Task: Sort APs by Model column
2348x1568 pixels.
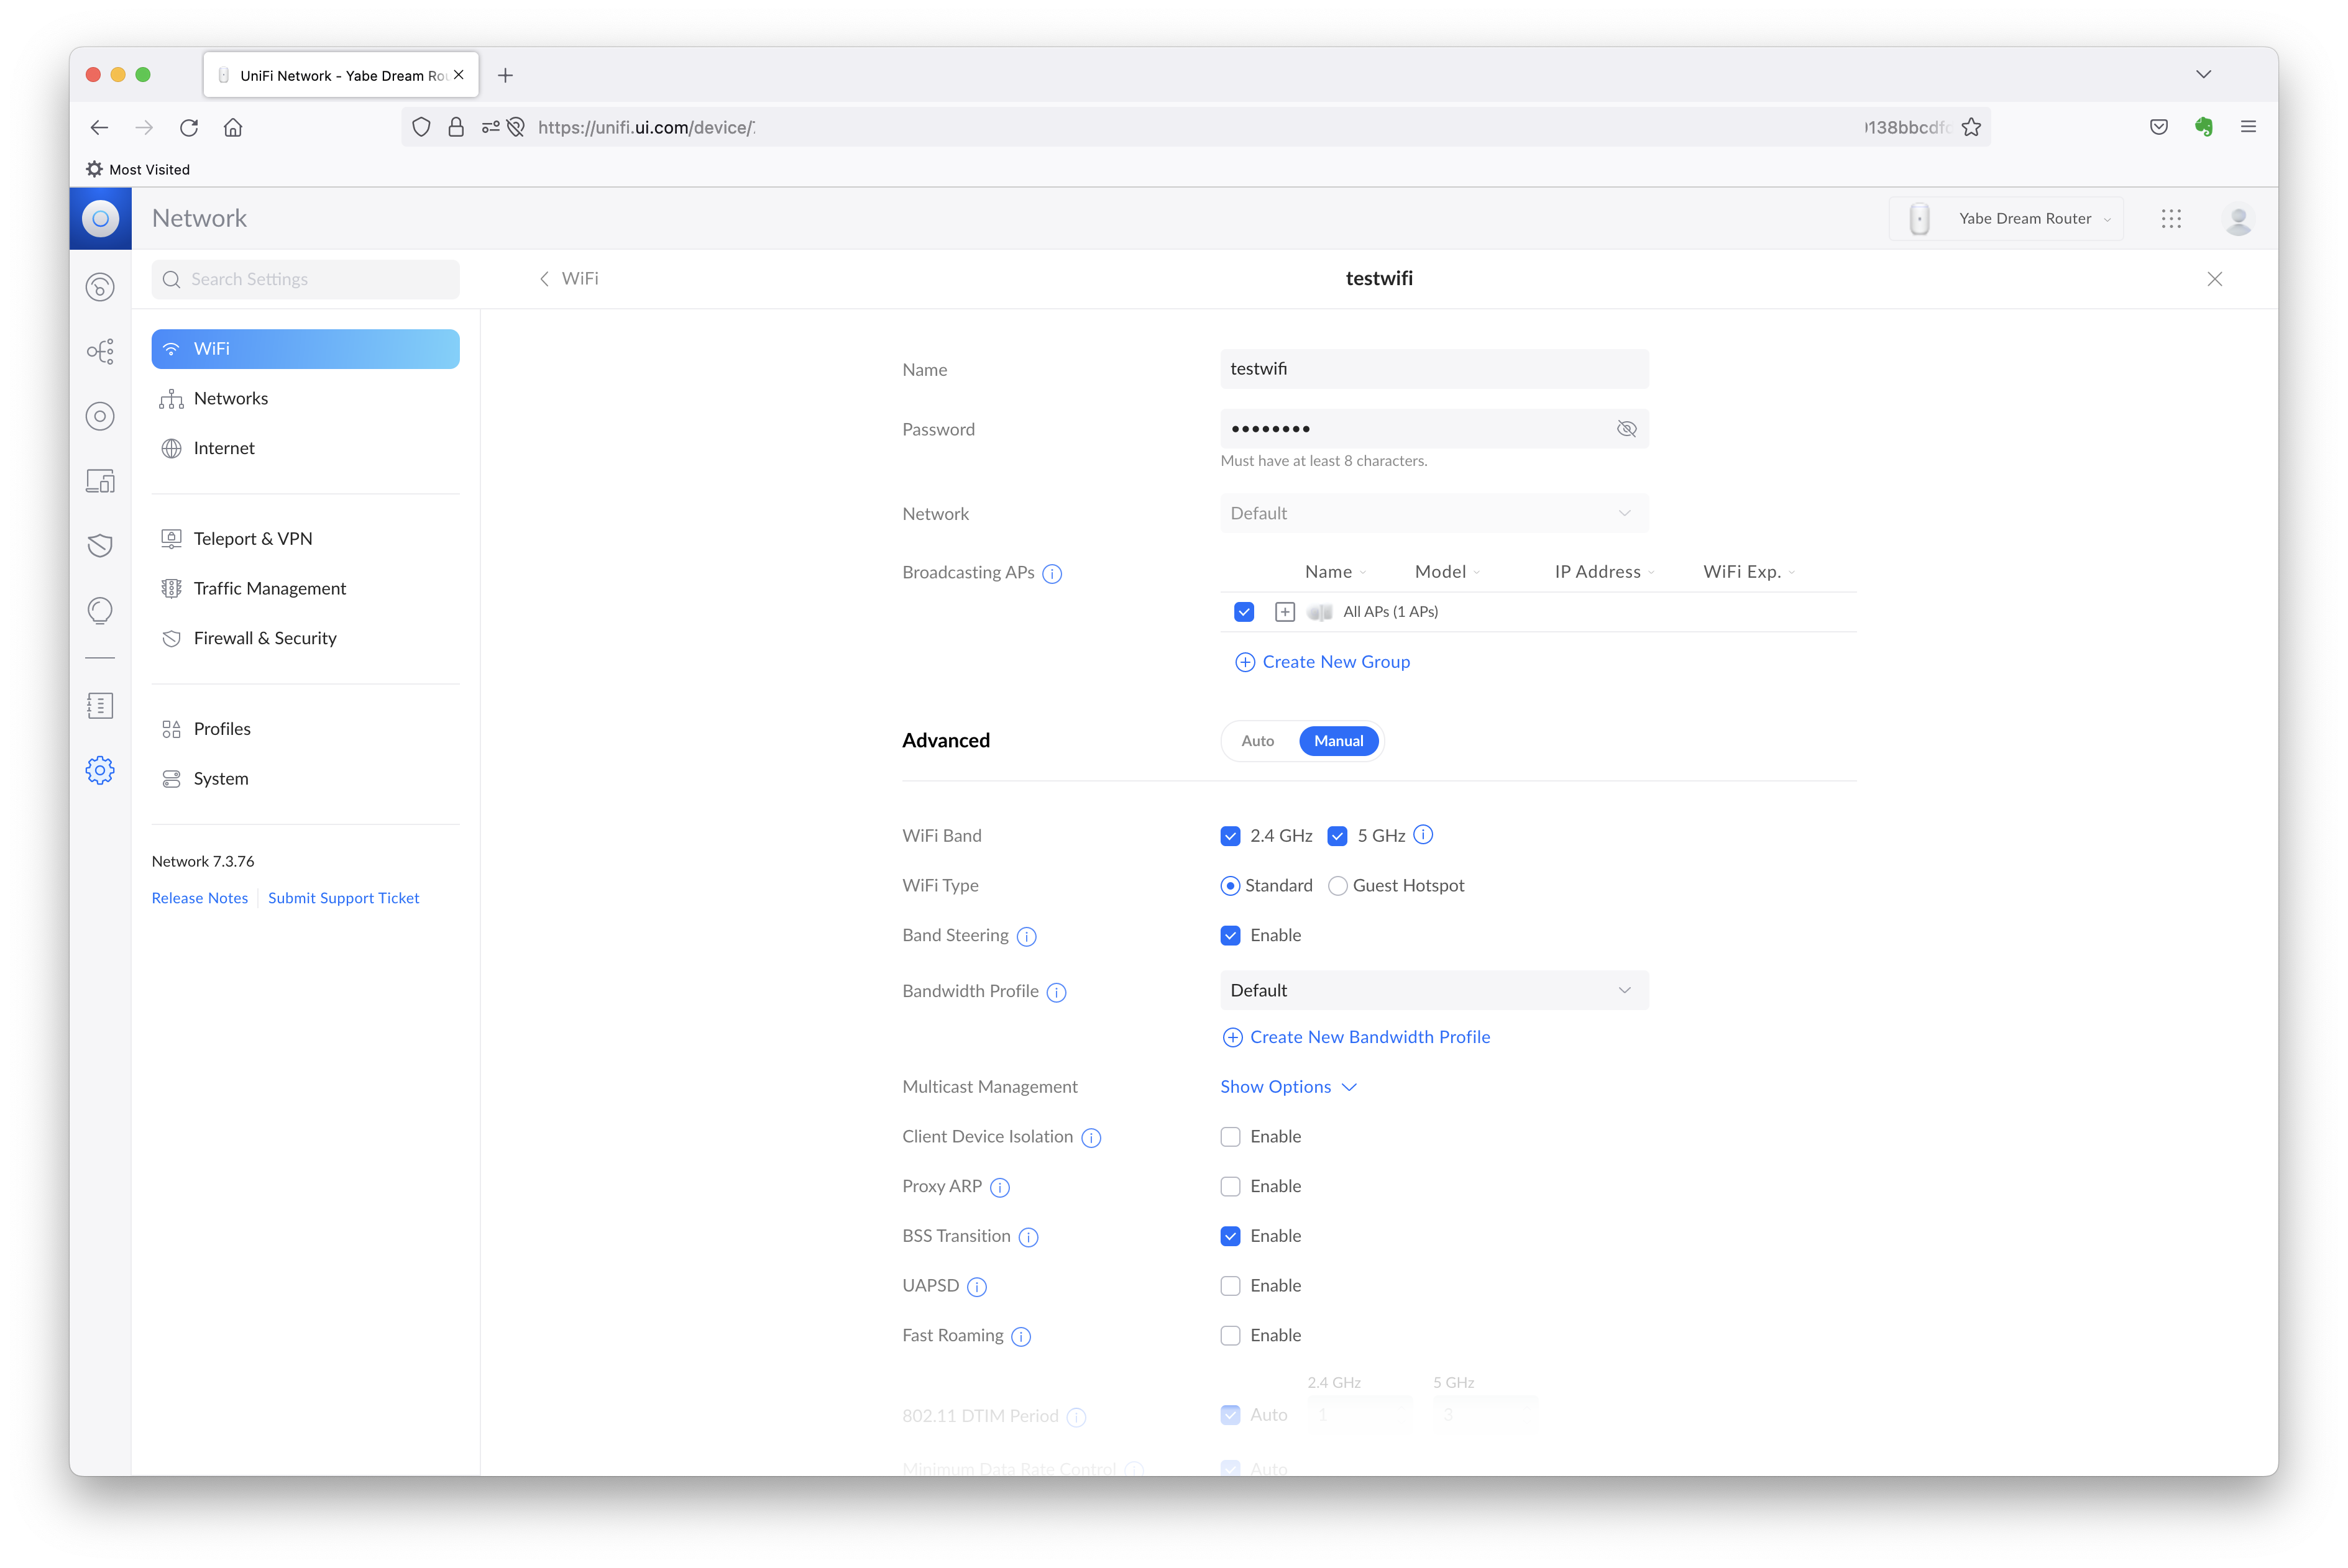Action: tap(1447, 572)
